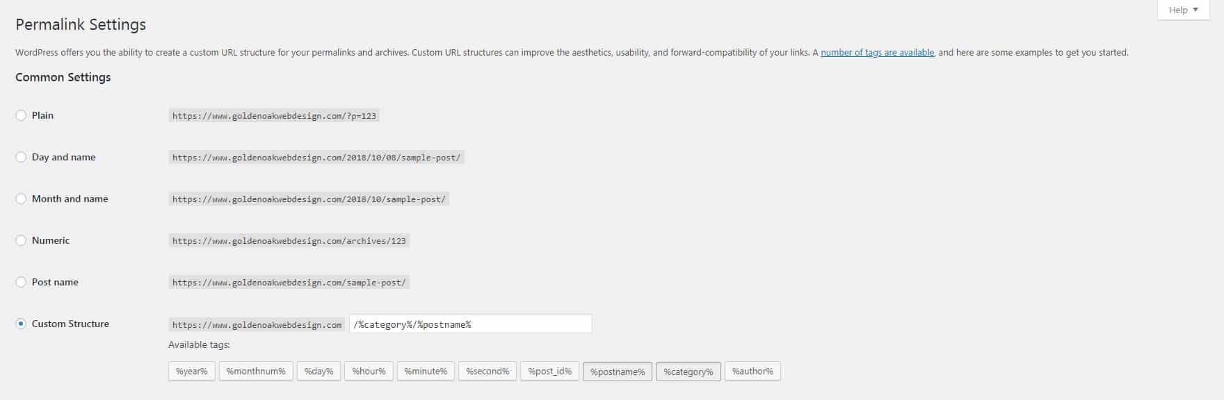
Task: Click inside the custom structure input field
Action: [470, 324]
